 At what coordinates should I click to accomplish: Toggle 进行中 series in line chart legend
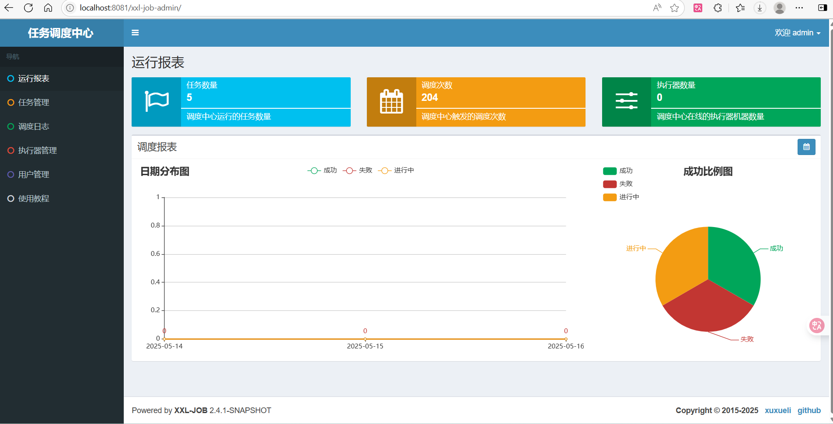[x=396, y=170]
